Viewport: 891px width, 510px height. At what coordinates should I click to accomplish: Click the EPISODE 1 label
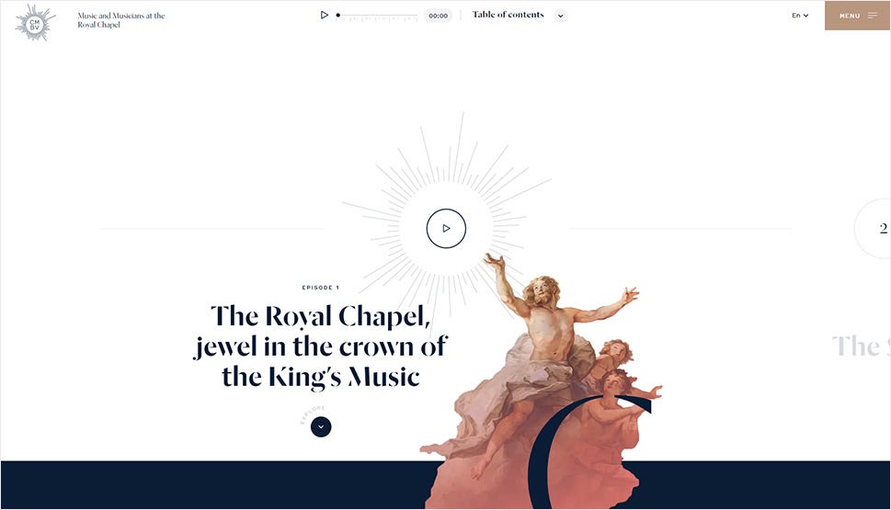coord(321,288)
